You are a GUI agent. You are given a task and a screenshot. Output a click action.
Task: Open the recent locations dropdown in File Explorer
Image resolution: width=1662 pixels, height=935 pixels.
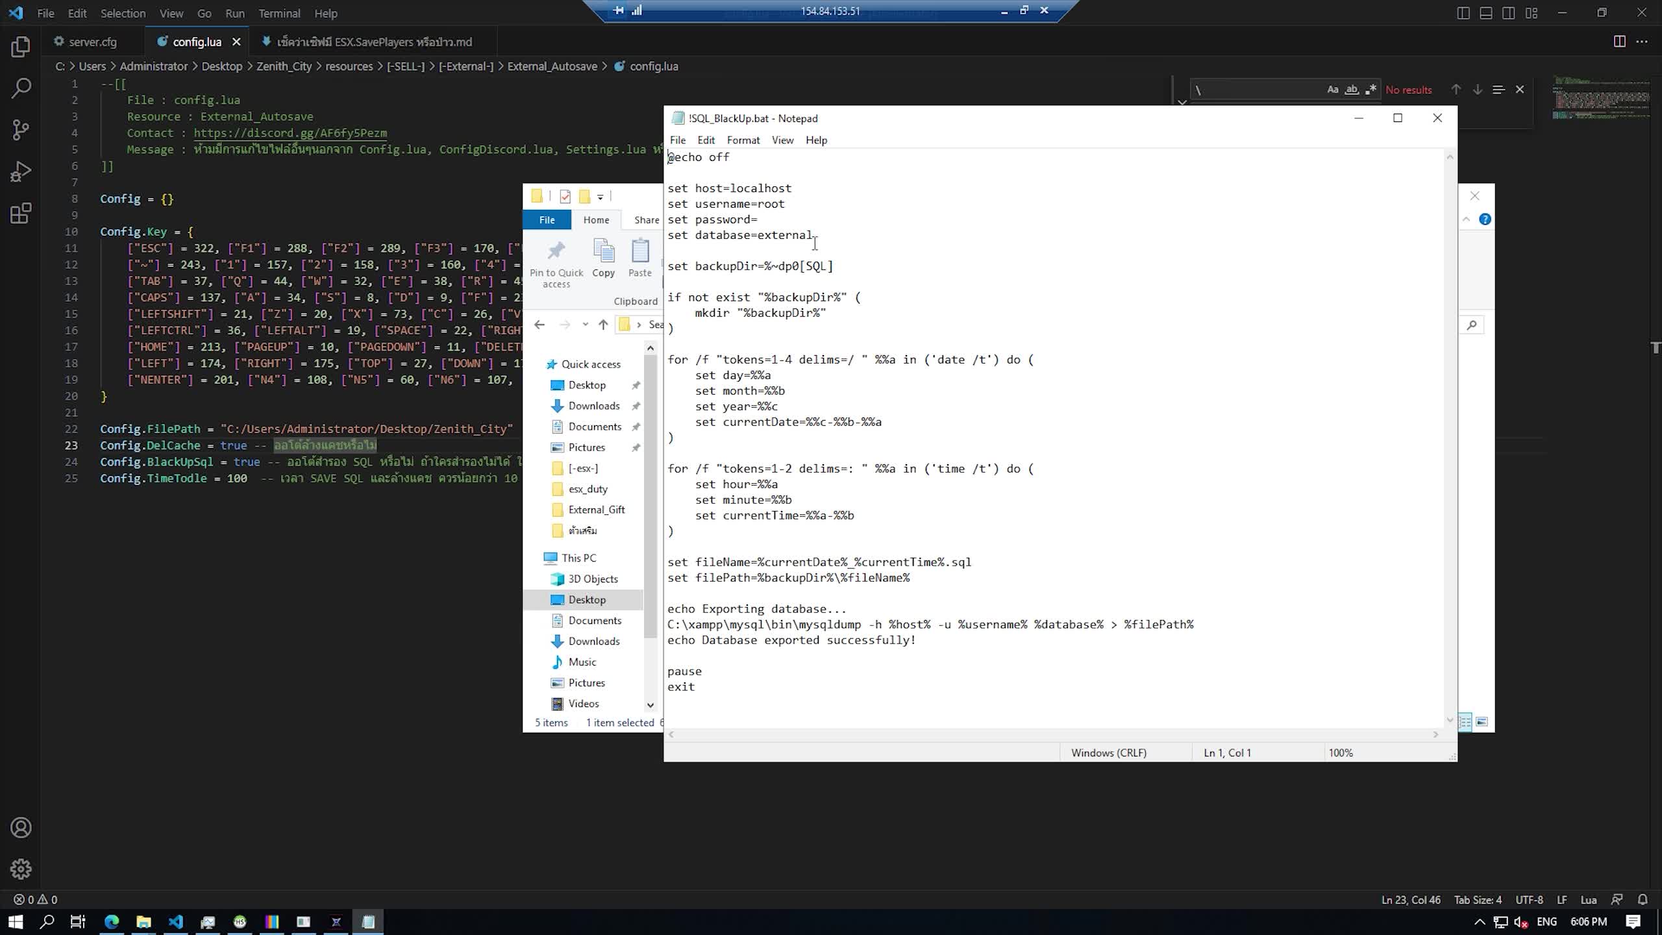coord(585,325)
